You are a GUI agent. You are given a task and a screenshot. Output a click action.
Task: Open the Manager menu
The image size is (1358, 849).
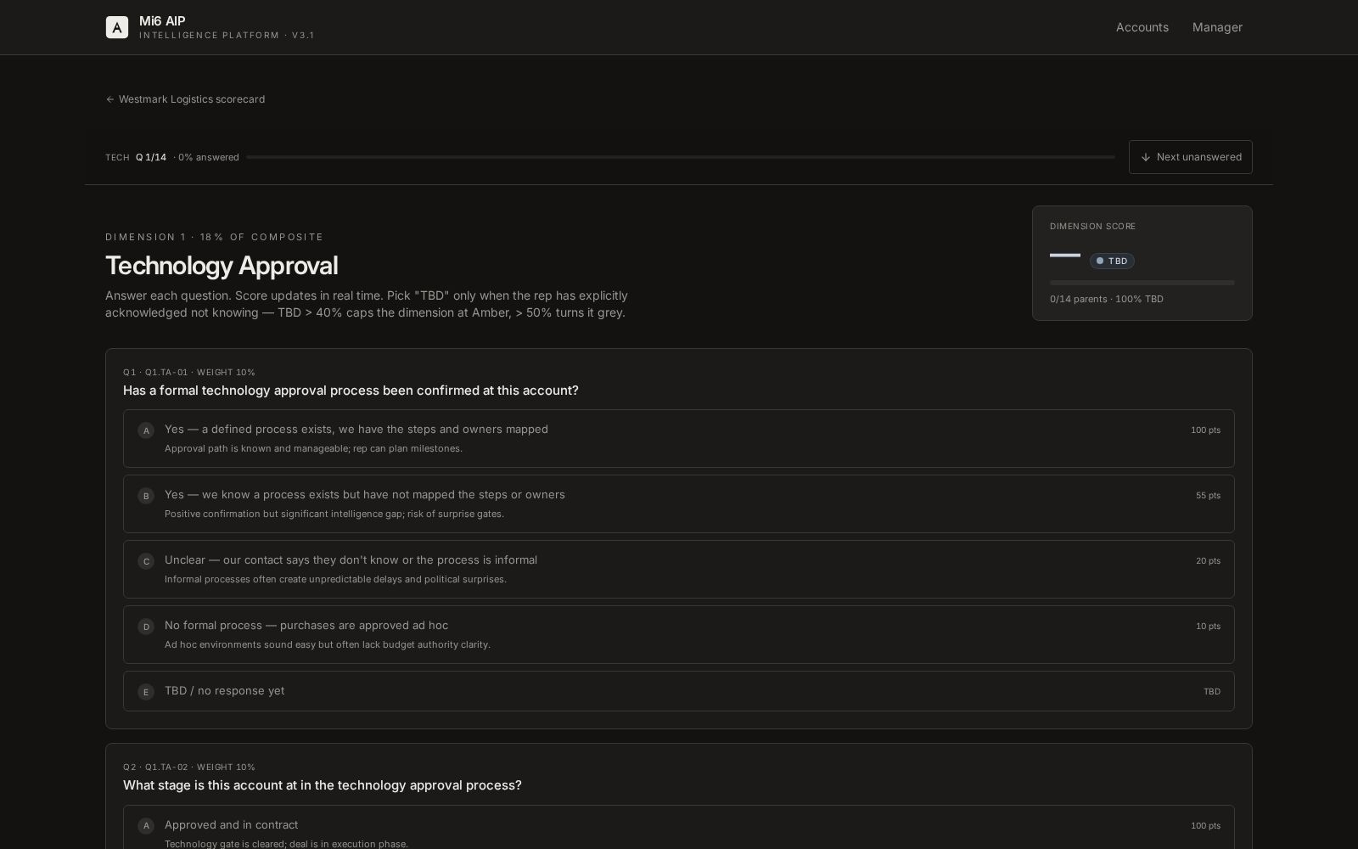click(x=1217, y=27)
